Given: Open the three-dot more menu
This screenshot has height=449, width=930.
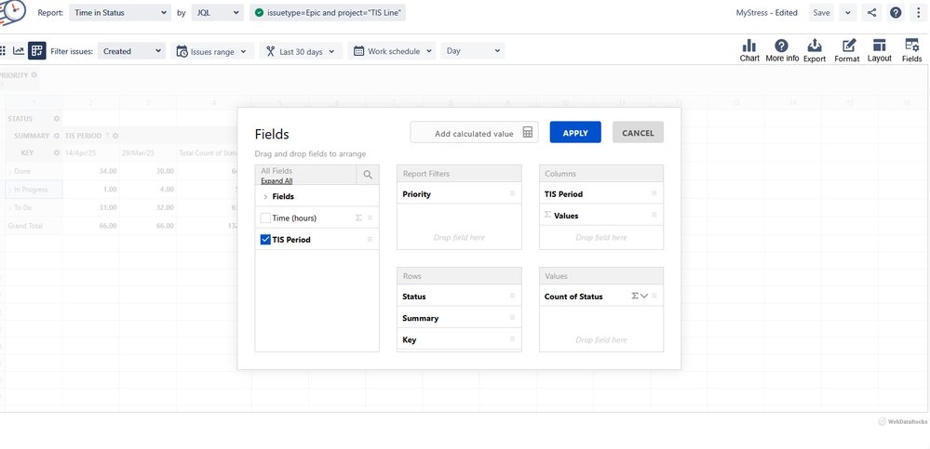Looking at the screenshot, I should point(920,12).
